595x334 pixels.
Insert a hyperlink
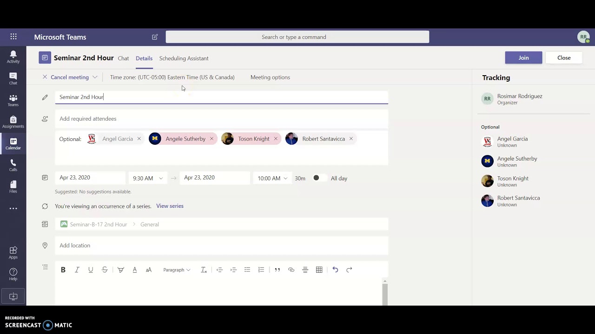291,270
